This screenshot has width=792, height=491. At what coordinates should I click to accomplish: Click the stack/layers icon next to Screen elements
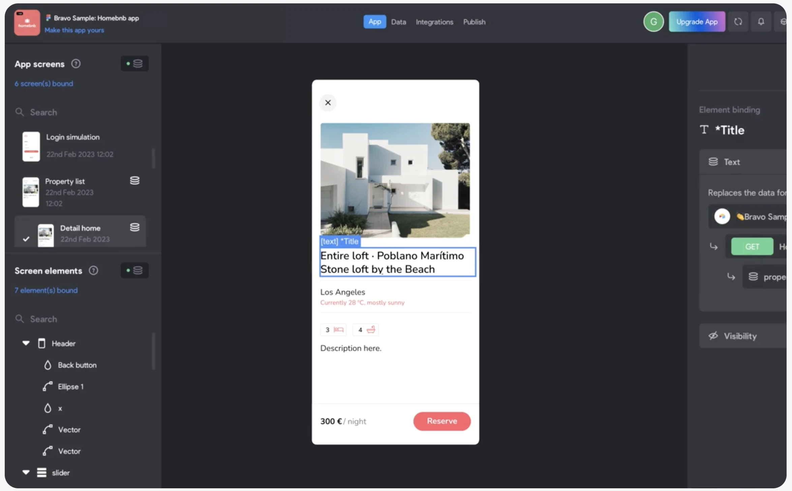tap(138, 270)
